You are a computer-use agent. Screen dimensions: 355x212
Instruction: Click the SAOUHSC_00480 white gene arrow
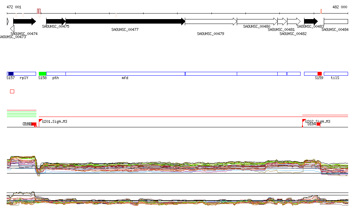coord(257,22)
